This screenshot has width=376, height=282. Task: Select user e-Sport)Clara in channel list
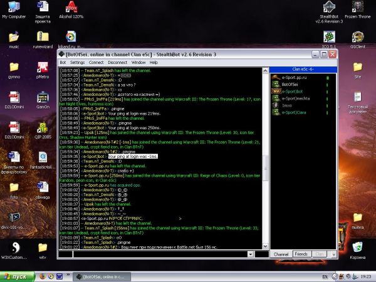[x=294, y=112]
